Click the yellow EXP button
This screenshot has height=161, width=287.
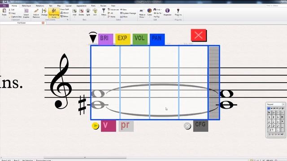122,39
